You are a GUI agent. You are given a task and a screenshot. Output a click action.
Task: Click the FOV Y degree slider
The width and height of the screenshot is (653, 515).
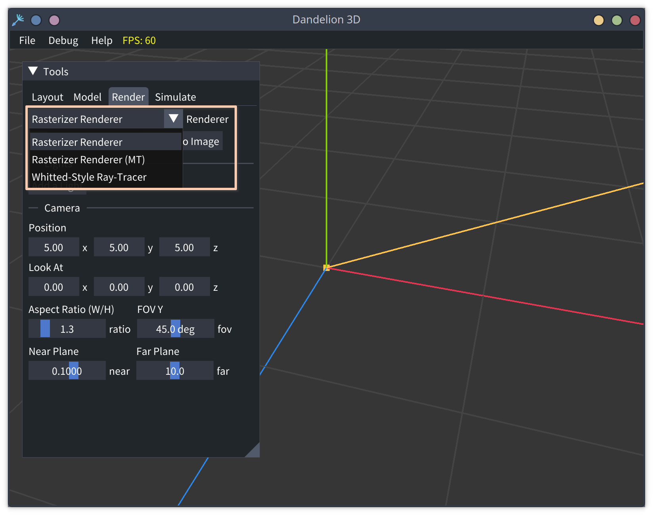coord(175,329)
